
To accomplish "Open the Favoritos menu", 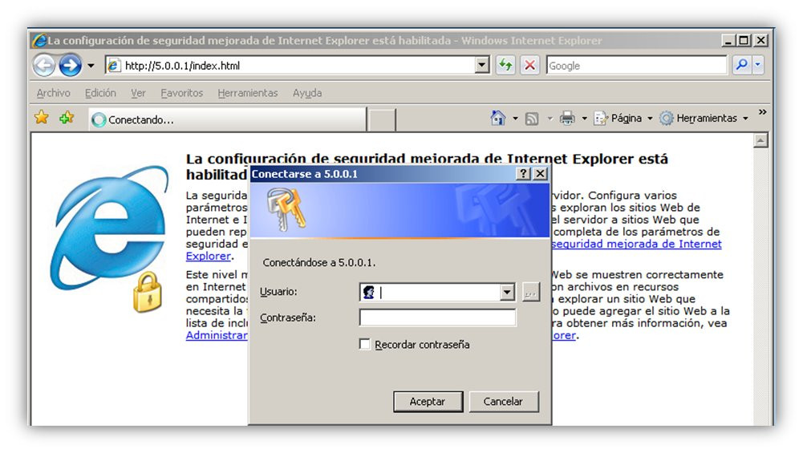I will coord(182,93).
